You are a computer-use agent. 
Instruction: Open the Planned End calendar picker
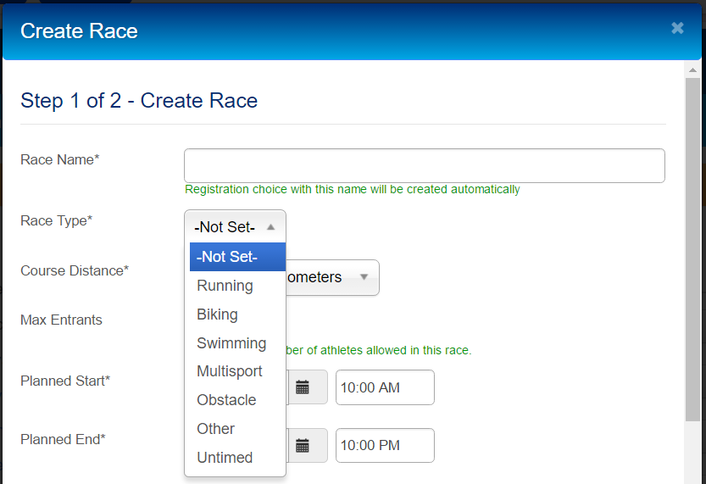(303, 446)
